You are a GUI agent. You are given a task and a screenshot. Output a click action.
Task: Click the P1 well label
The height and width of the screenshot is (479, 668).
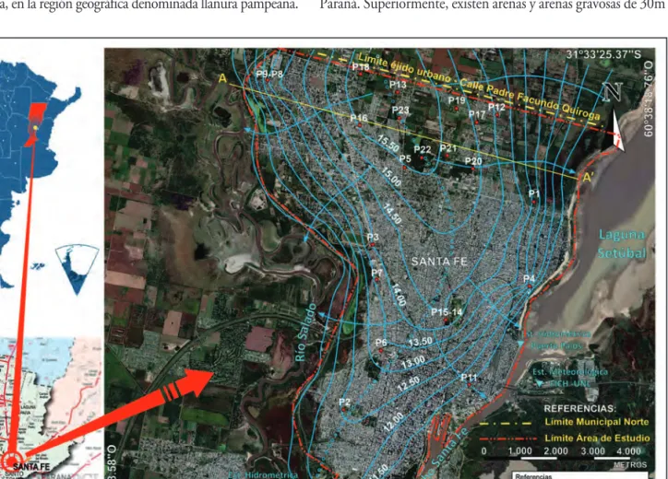[x=534, y=193]
